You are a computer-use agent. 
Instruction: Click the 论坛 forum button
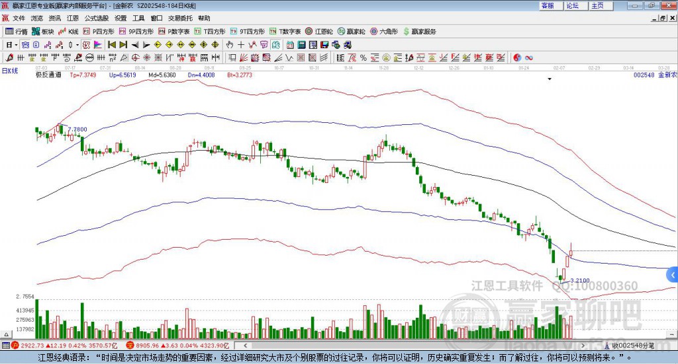576,5
